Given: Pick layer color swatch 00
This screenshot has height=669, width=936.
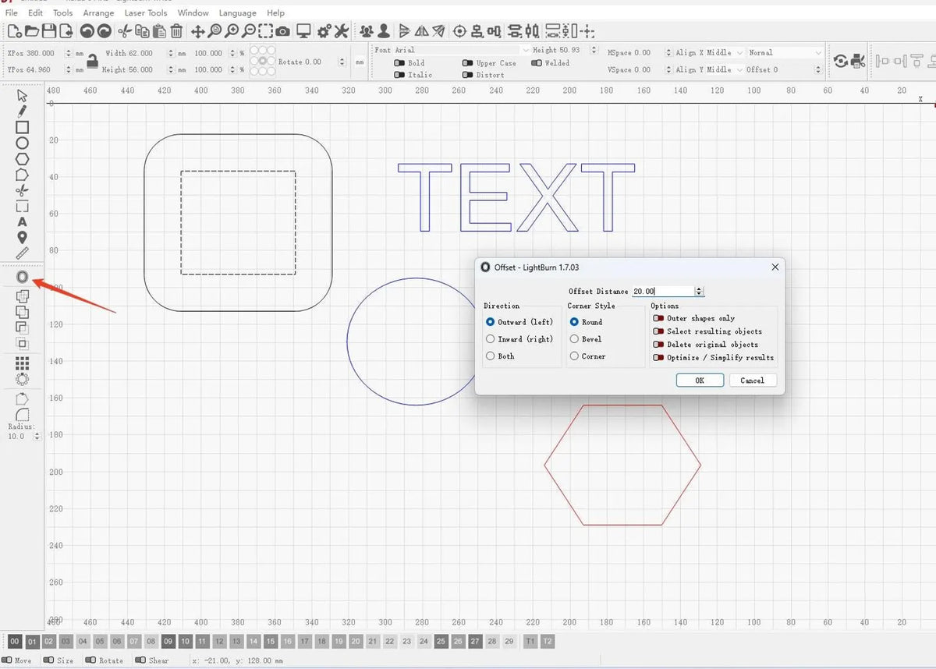Looking at the screenshot, I should pos(15,642).
